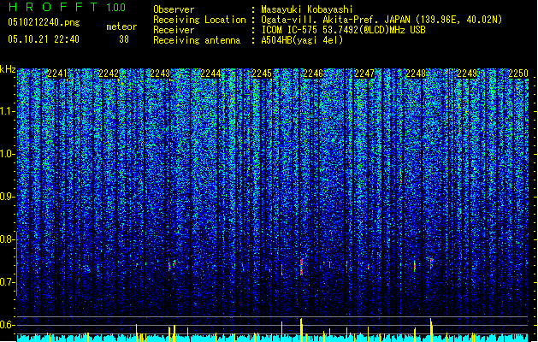
Task: Click the A504HB(yagi 4el) antenna text
Action: (x=302, y=40)
